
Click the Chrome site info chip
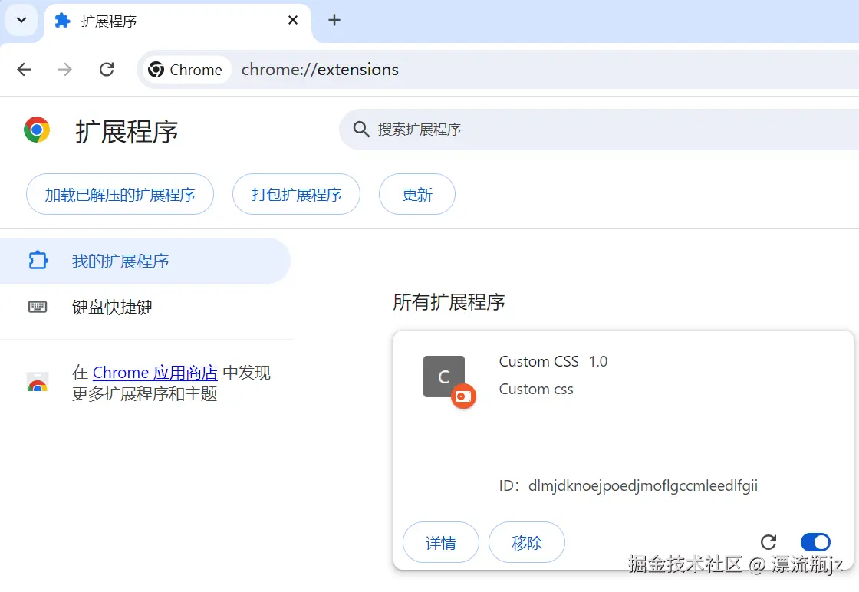click(186, 70)
